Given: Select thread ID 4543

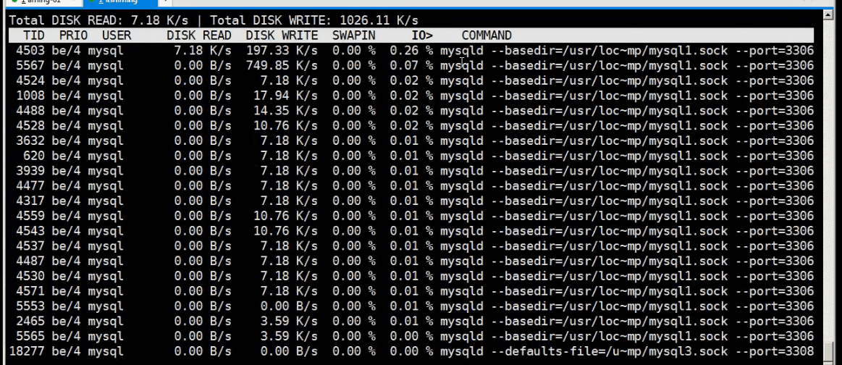Looking at the screenshot, I should 30,231.
